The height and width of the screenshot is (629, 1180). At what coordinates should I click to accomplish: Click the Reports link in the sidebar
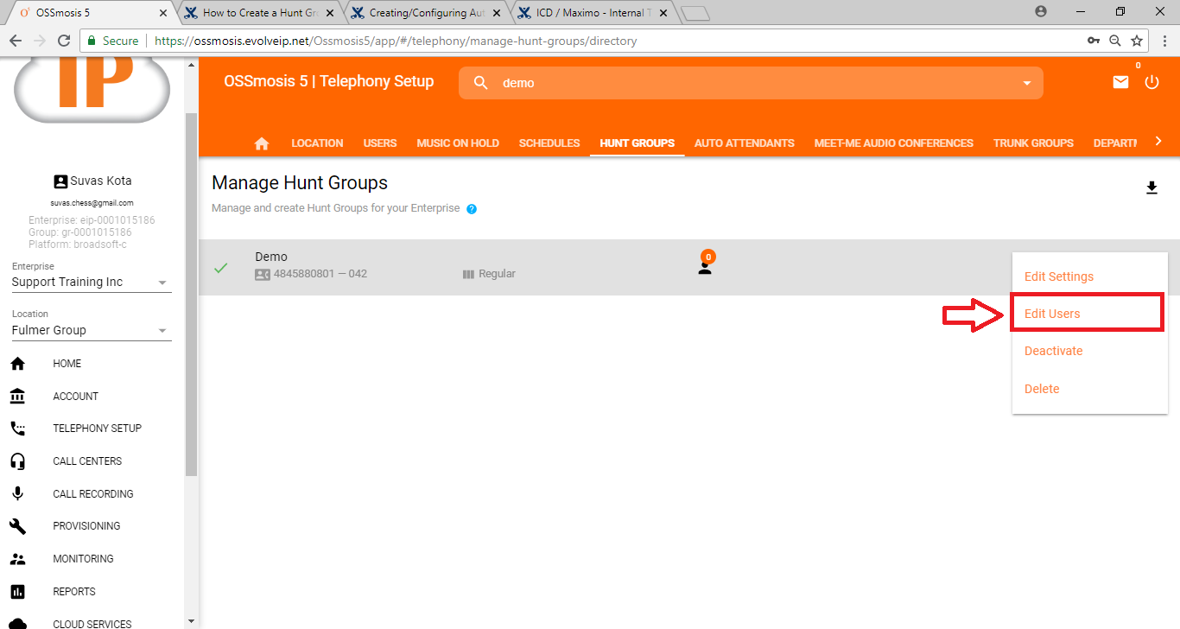[x=74, y=592]
